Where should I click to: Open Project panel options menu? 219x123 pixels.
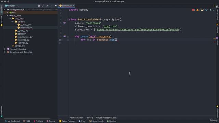[52, 6]
